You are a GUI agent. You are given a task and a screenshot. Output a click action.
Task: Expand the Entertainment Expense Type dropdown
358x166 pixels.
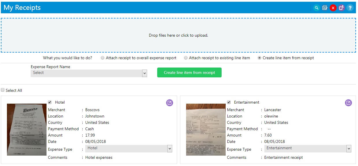[308, 149]
